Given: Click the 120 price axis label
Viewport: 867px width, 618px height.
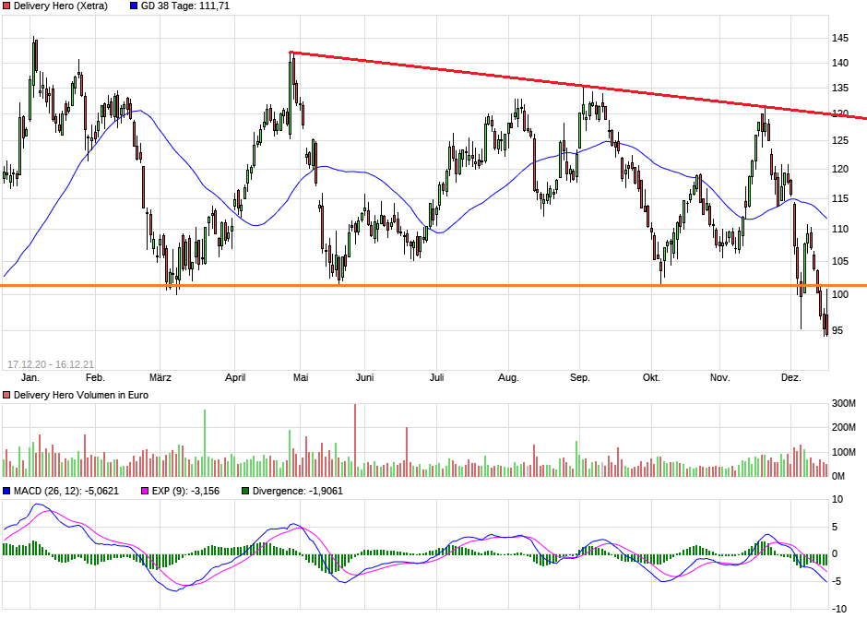Looking at the screenshot, I should [840, 169].
